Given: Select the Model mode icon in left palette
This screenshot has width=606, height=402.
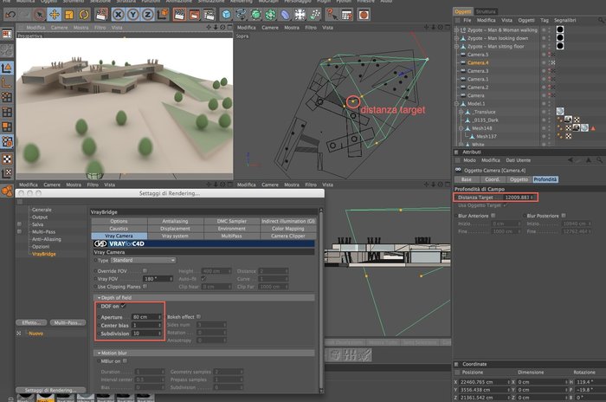Looking at the screenshot, I should tap(7, 68).
